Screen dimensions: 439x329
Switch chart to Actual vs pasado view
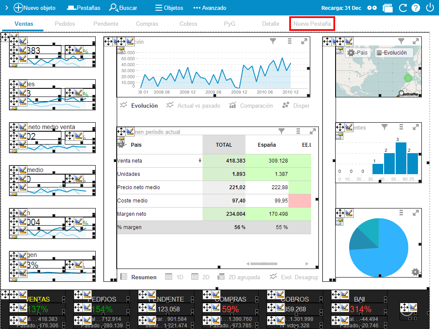pyautogui.click(x=194, y=106)
